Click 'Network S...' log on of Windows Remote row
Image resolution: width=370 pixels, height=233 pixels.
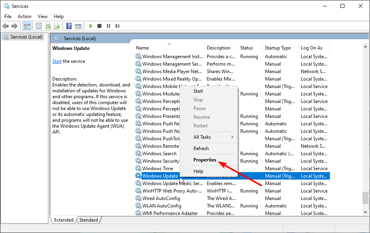313,146
